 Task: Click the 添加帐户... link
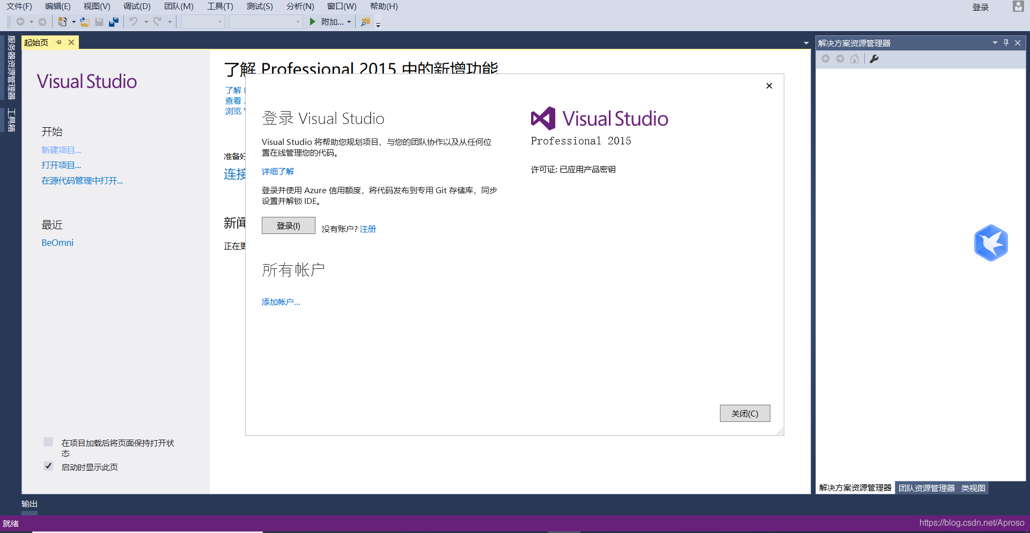[281, 302]
